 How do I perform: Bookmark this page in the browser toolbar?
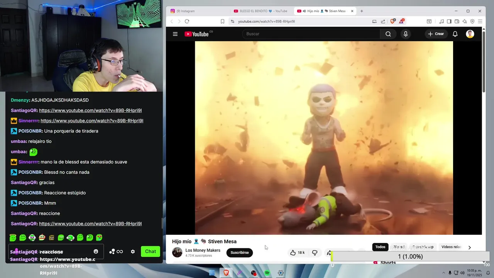click(222, 21)
